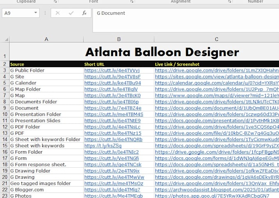Open the google.com/maps viewer link
The image size is (279, 198).
(217, 96)
